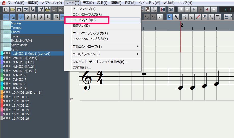Click the color swatch of 3:MIDI 3[Ac1]
The image size is (234, 138).
click(2, 62)
